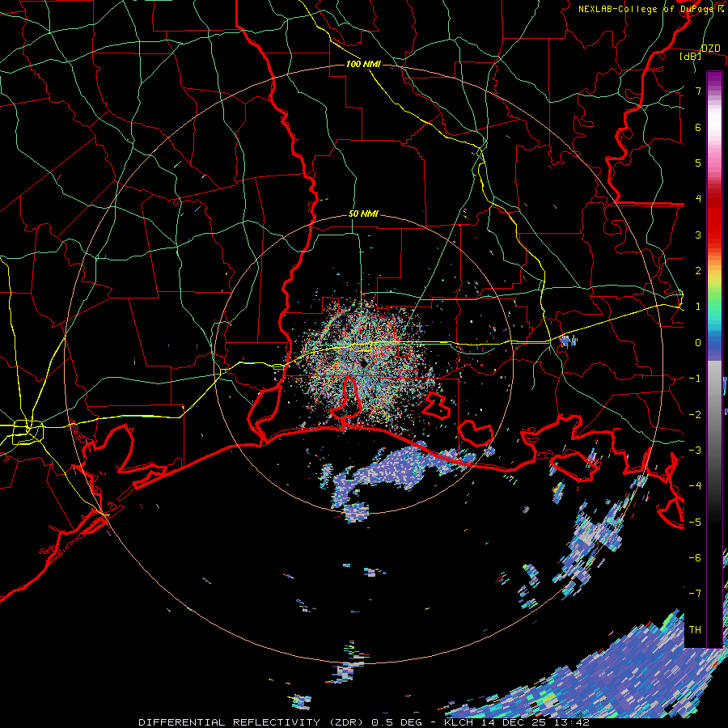Image resolution: width=728 pixels, height=728 pixels.
Task: Select the -7 tick label on color scale
Action: point(695,594)
